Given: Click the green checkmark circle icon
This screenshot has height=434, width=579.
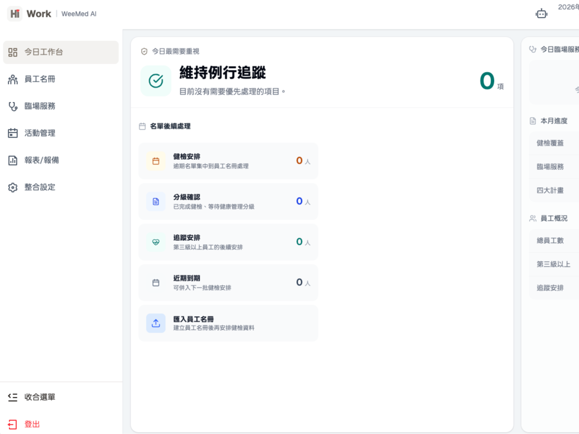Looking at the screenshot, I should 156,81.
